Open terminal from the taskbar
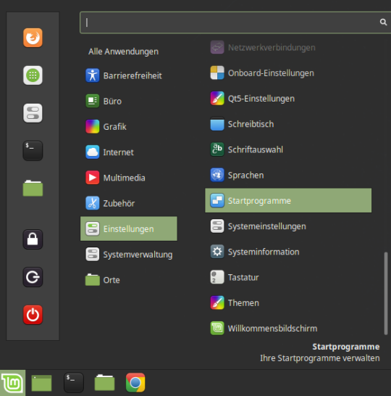Viewport: 391px width, 396px height. (73, 383)
